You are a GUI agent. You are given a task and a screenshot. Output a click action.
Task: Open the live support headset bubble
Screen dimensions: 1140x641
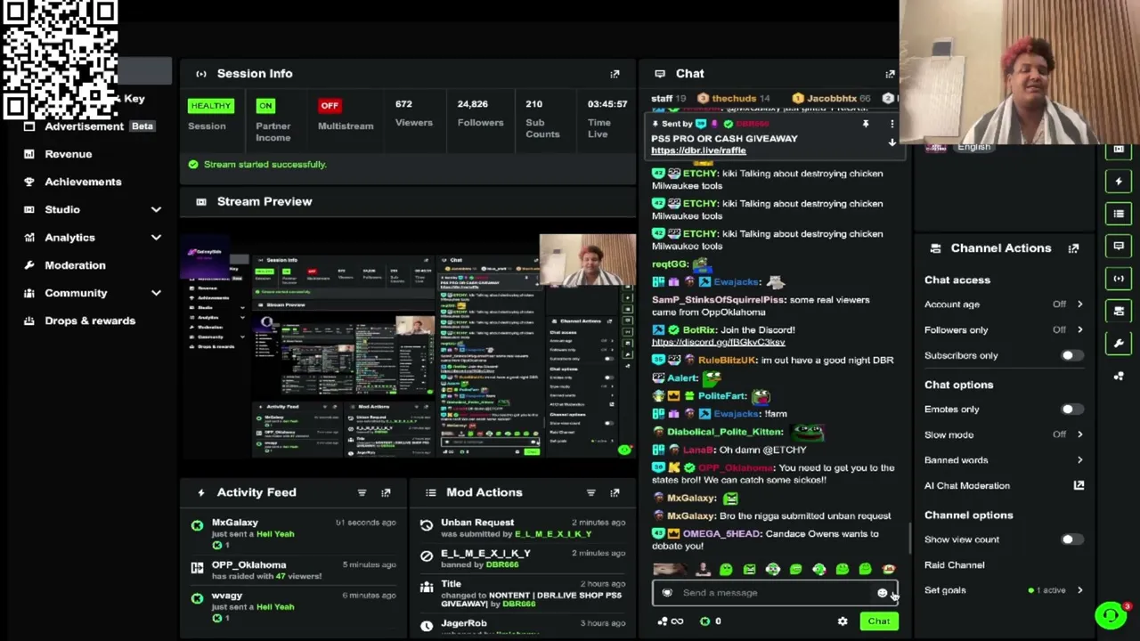click(x=1111, y=615)
